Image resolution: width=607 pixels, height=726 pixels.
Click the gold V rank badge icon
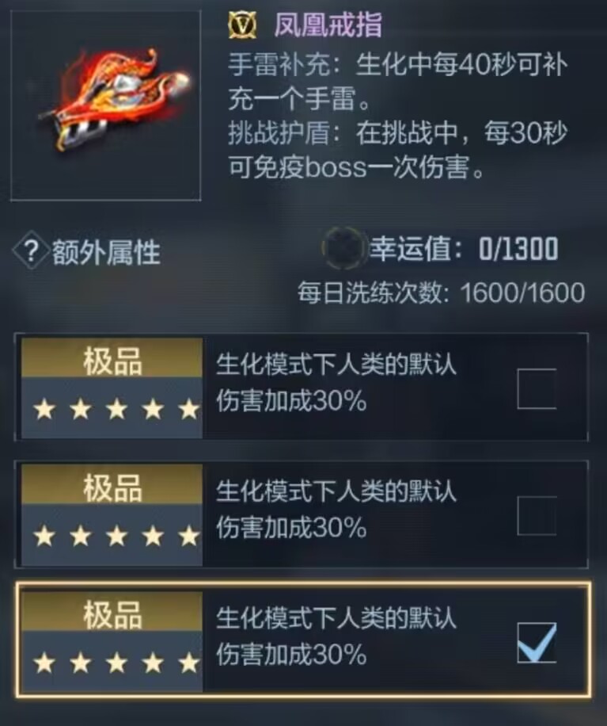(x=242, y=25)
